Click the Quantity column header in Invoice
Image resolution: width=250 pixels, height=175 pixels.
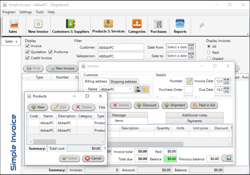[x=163, y=128]
